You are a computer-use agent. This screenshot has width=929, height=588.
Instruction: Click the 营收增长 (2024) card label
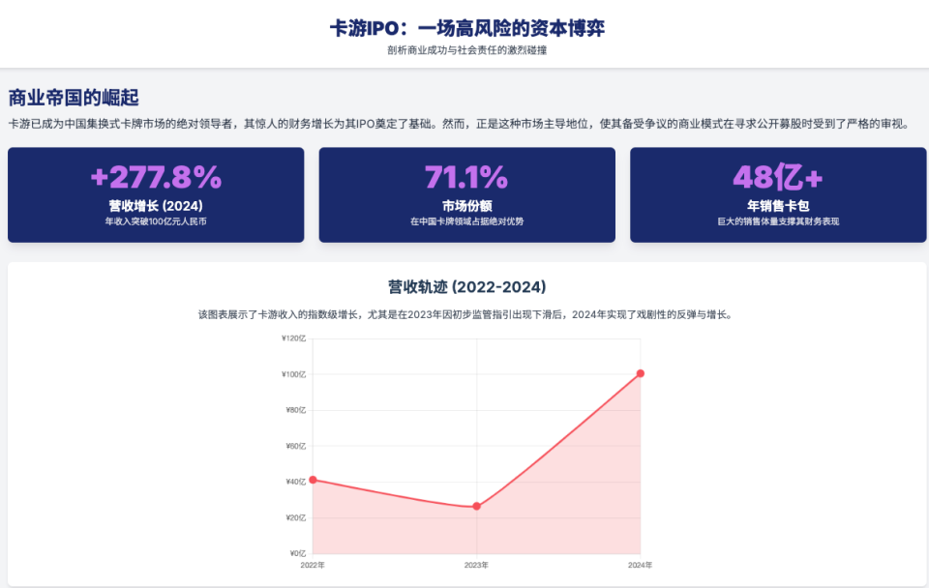pos(156,205)
